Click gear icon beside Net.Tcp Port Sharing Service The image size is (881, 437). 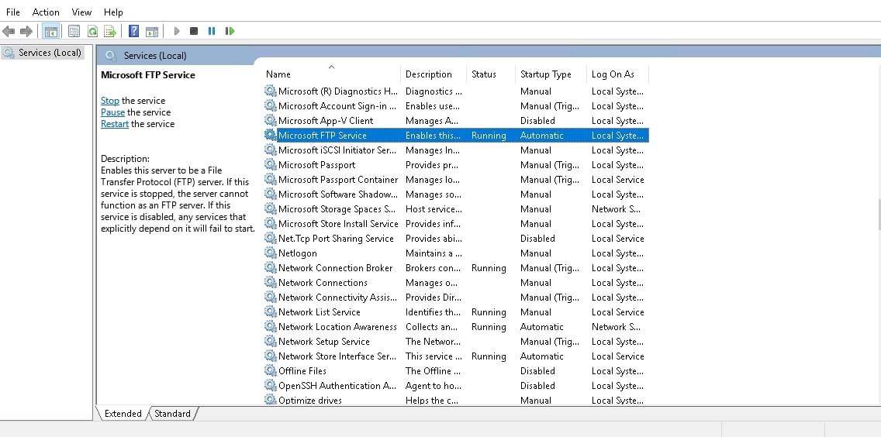pos(270,238)
